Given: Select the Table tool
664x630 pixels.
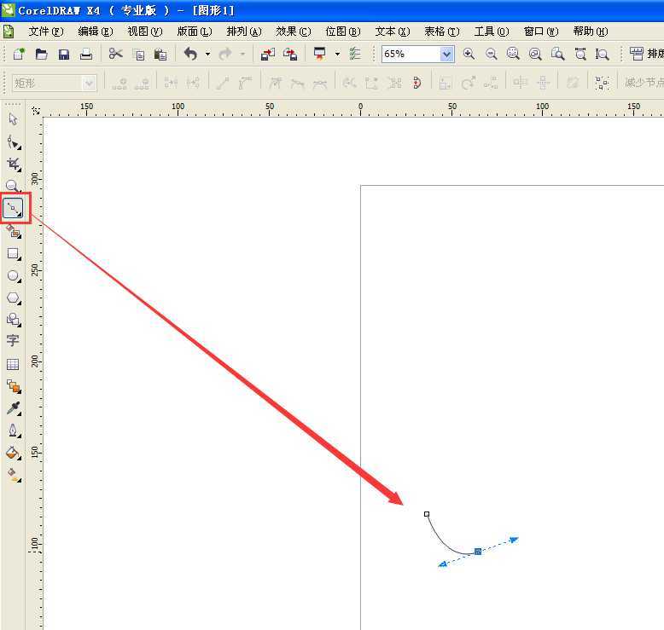Looking at the screenshot, I should pos(13,364).
